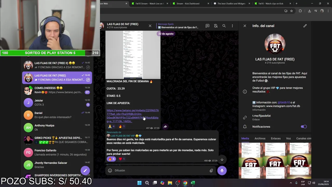Search within the LAS FIJAS DE FAT chat

tap(224, 26)
